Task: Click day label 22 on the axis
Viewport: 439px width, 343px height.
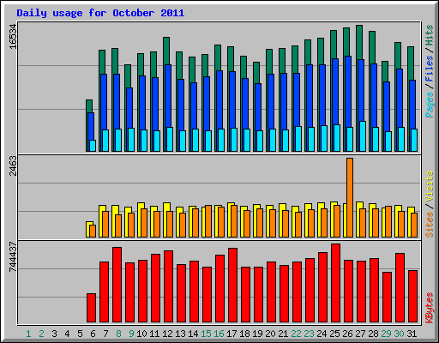Action: 296,334
